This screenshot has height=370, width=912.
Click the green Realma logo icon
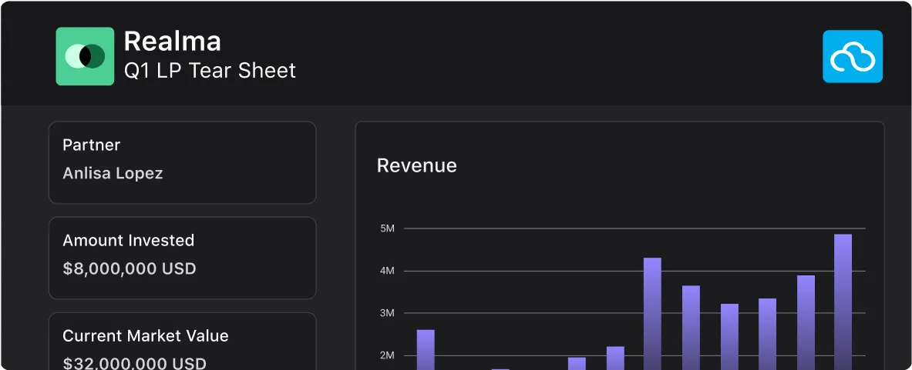[85, 56]
